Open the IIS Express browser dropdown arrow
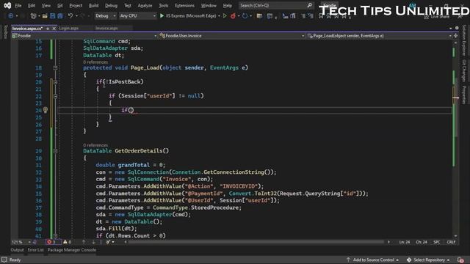 coord(219,16)
